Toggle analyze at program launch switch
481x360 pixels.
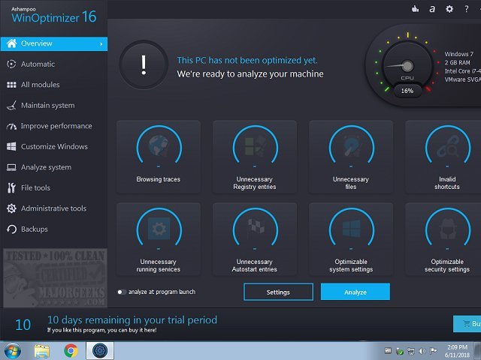(122, 292)
